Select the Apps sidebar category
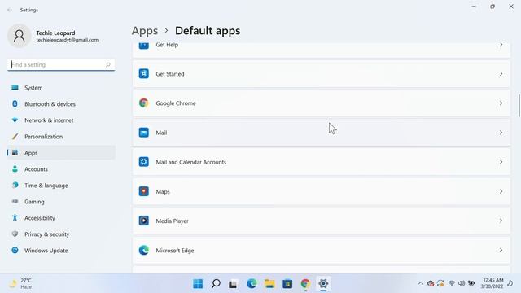 point(61,153)
